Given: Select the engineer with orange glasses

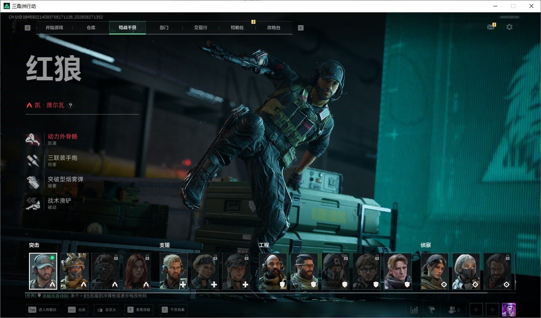Looking at the screenshot, I should [304, 271].
